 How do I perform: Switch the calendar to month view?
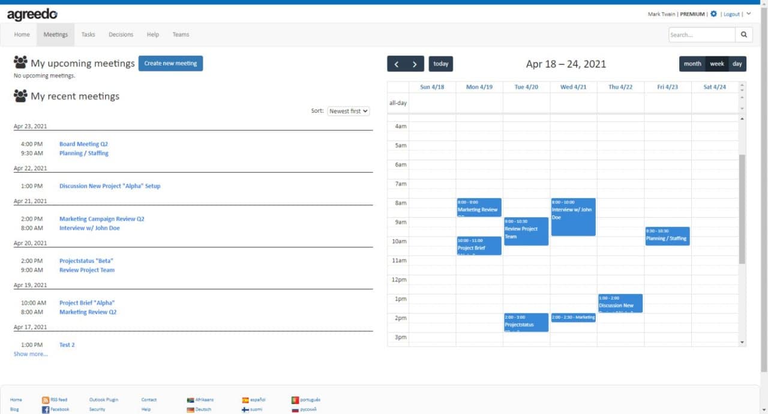click(x=692, y=64)
